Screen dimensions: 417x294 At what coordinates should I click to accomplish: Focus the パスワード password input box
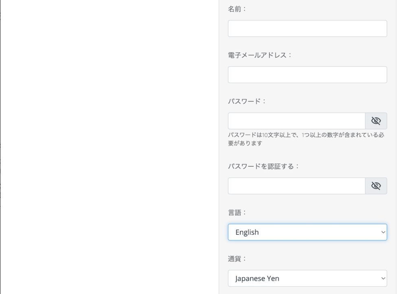coord(296,121)
